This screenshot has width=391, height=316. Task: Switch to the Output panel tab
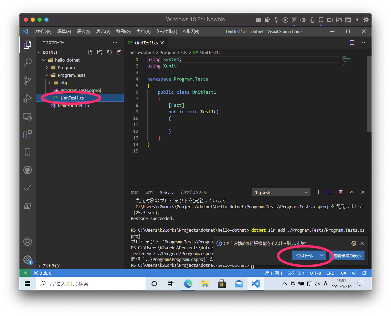[149, 192]
